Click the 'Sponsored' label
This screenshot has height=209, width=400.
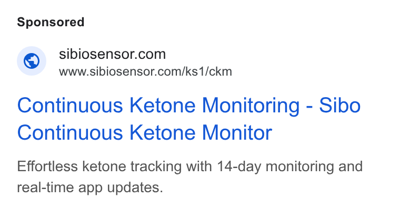pos(51,22)
